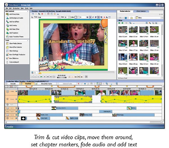Click the Add Background Audio icon
Image resolution: width=169 pixels, height=148 pixels.
point(7,18)
